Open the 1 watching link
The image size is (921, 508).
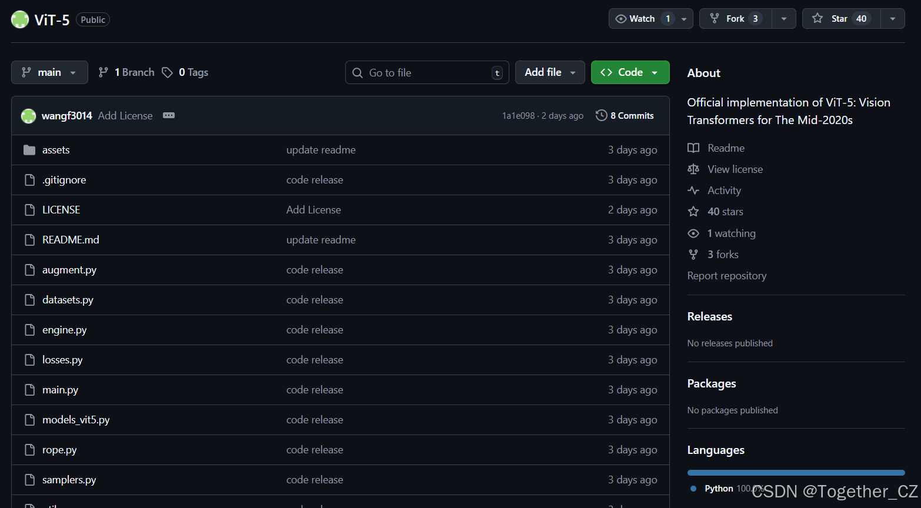click(732, 233)
